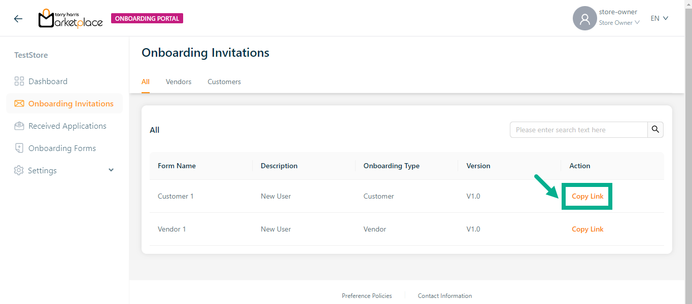Click the Marketplace logo
692x304 pixels.
coord(71,19)
